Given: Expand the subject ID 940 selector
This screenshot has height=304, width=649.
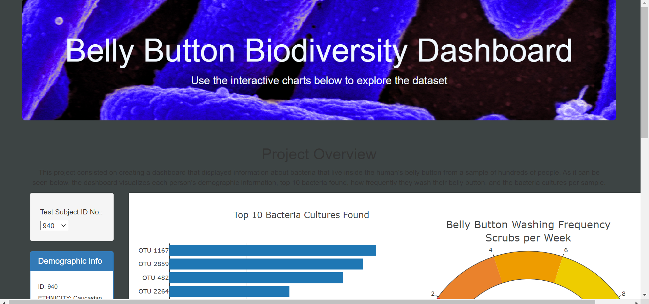Looking at the screenshot, I should click(54, 225).
